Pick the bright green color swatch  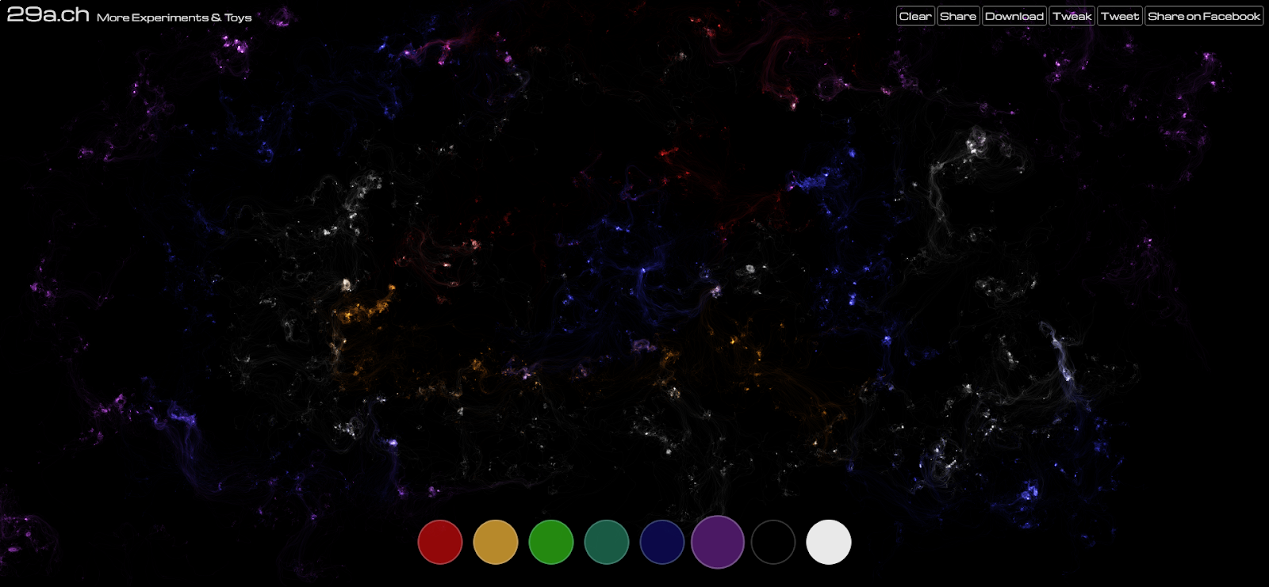pos(551,543)
